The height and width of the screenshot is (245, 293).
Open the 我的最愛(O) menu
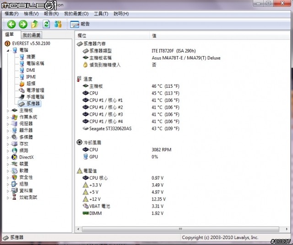click(x=76, y=14)
